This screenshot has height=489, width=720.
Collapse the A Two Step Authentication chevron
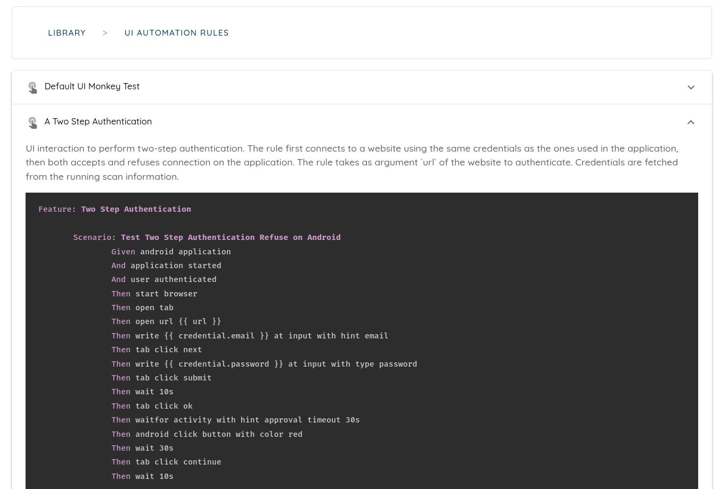pos(691,122)
